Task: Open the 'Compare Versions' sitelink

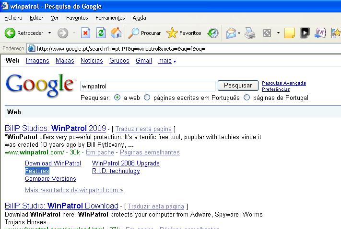Action: [50, 179]
